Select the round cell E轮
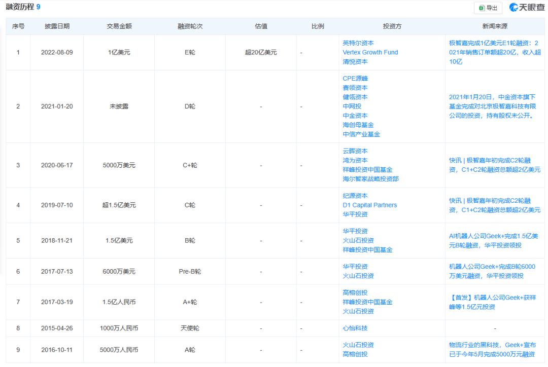The width and height of the screenshot is (548, 367). pos(190,52)
